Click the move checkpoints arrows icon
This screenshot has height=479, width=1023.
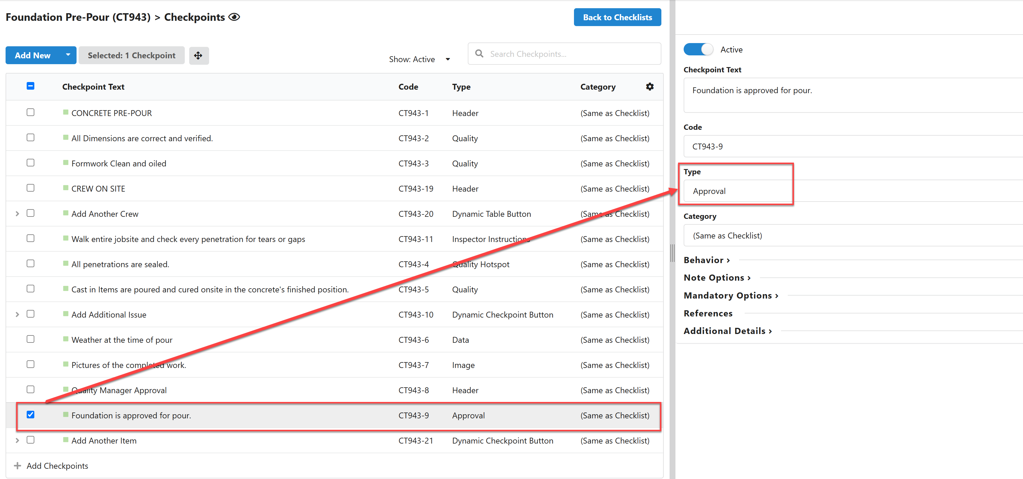[199, 55]
